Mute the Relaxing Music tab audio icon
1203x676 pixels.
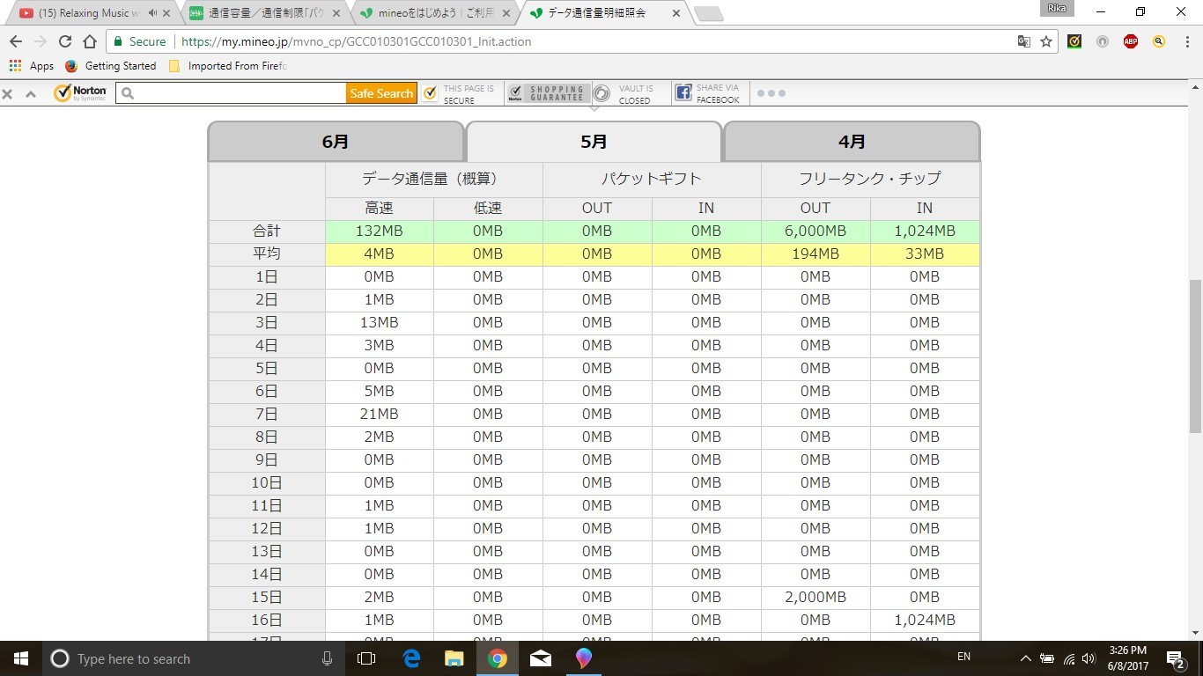click(x=152, y=13)
